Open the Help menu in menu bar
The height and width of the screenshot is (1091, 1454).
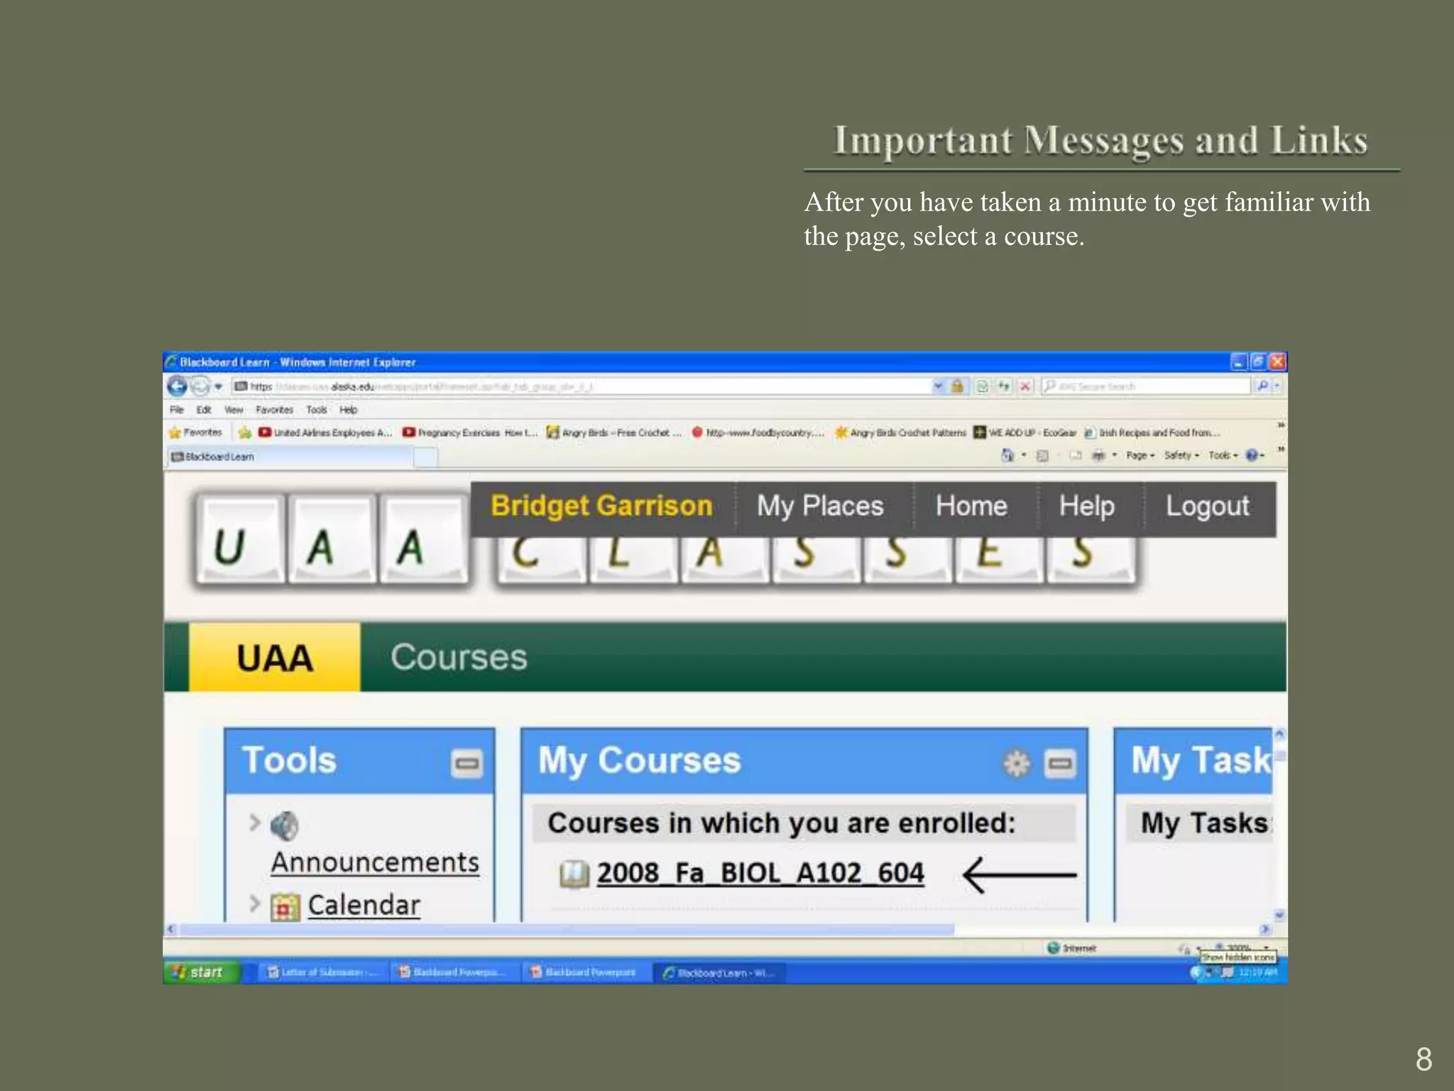coord(348,410)
